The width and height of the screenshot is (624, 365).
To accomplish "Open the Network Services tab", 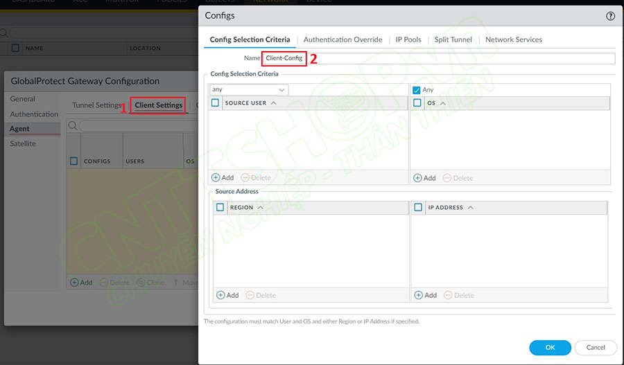I will [513, 39].
